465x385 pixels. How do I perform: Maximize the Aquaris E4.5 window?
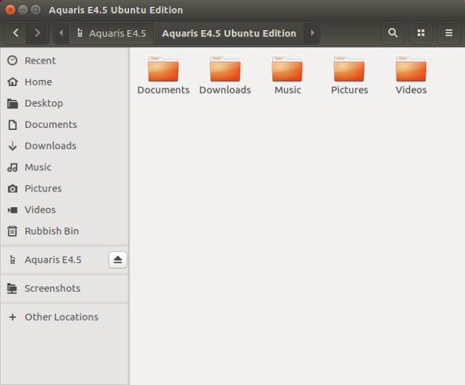point(36,10)
